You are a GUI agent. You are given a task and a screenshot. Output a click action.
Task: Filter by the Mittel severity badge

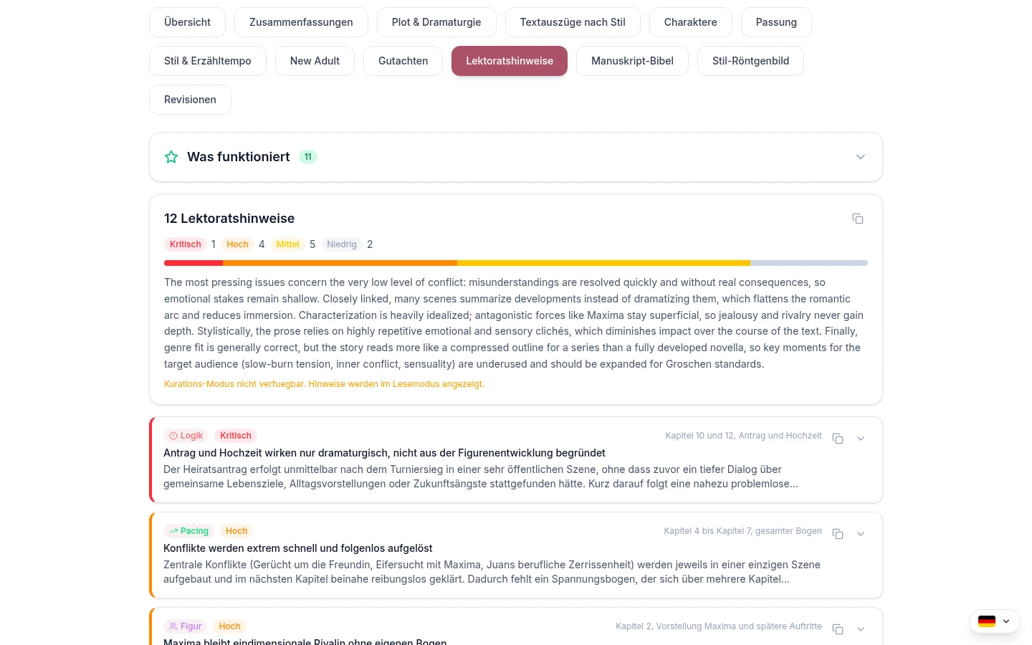coord(287,244)
